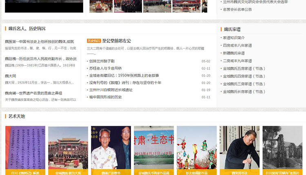Open the 新疆魏氏宗谱 link
306x175 pixels.
pyautogui.click(x=234, y=53)
